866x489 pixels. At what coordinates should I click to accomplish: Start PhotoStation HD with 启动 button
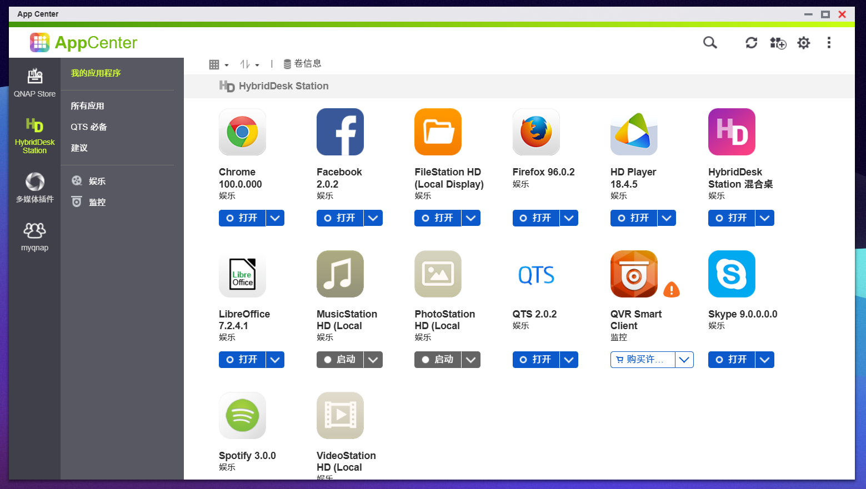tap(438, 360)
